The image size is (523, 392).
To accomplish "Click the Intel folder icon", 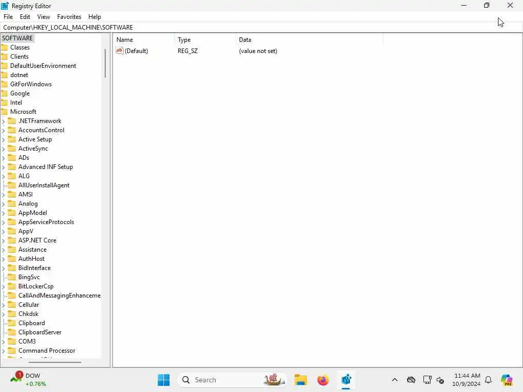I will [x=4, y=102].
